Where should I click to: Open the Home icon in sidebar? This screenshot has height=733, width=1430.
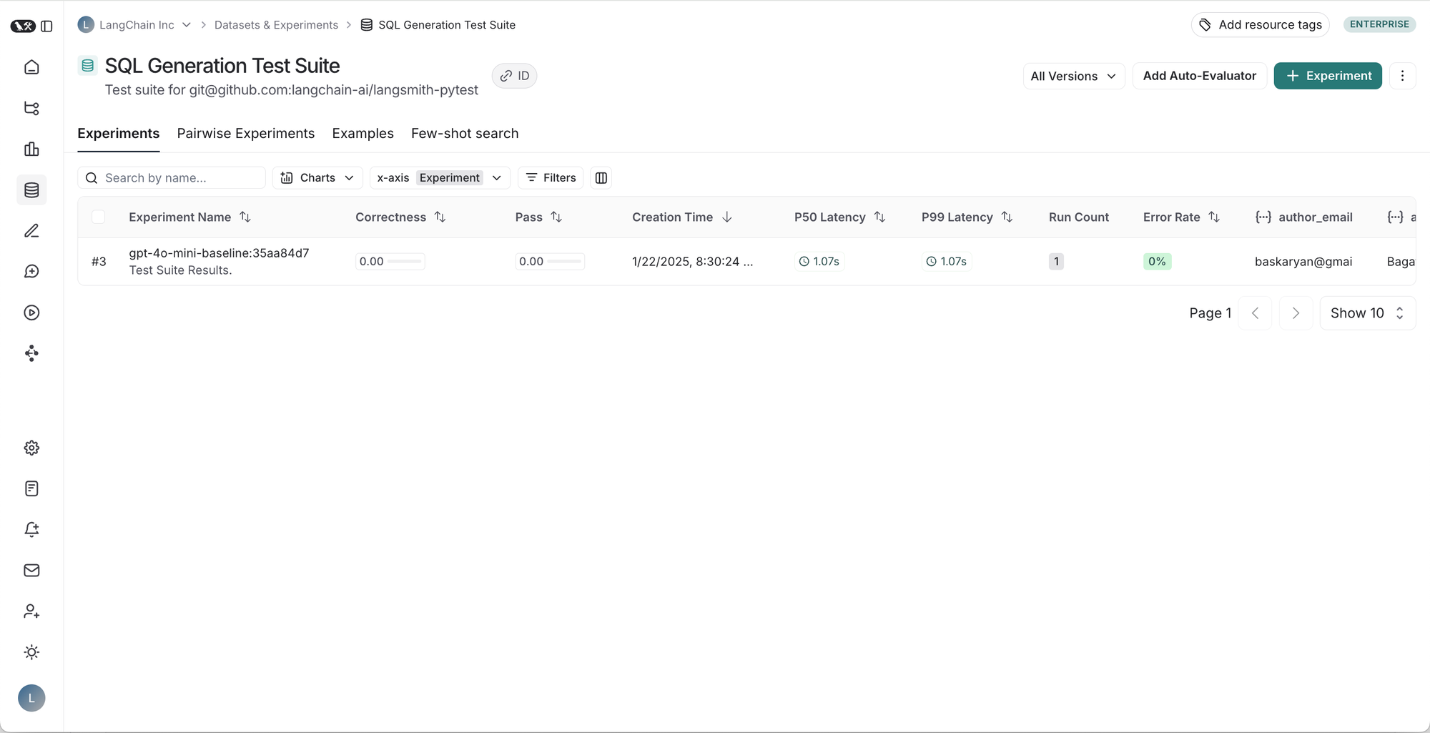(x=31, y=67)
